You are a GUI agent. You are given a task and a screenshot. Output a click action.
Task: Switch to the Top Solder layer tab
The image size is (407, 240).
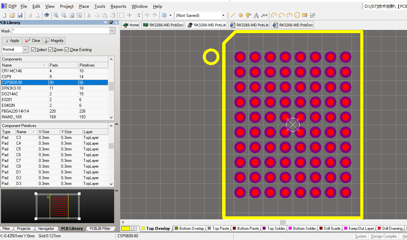(x=274, y=229)
